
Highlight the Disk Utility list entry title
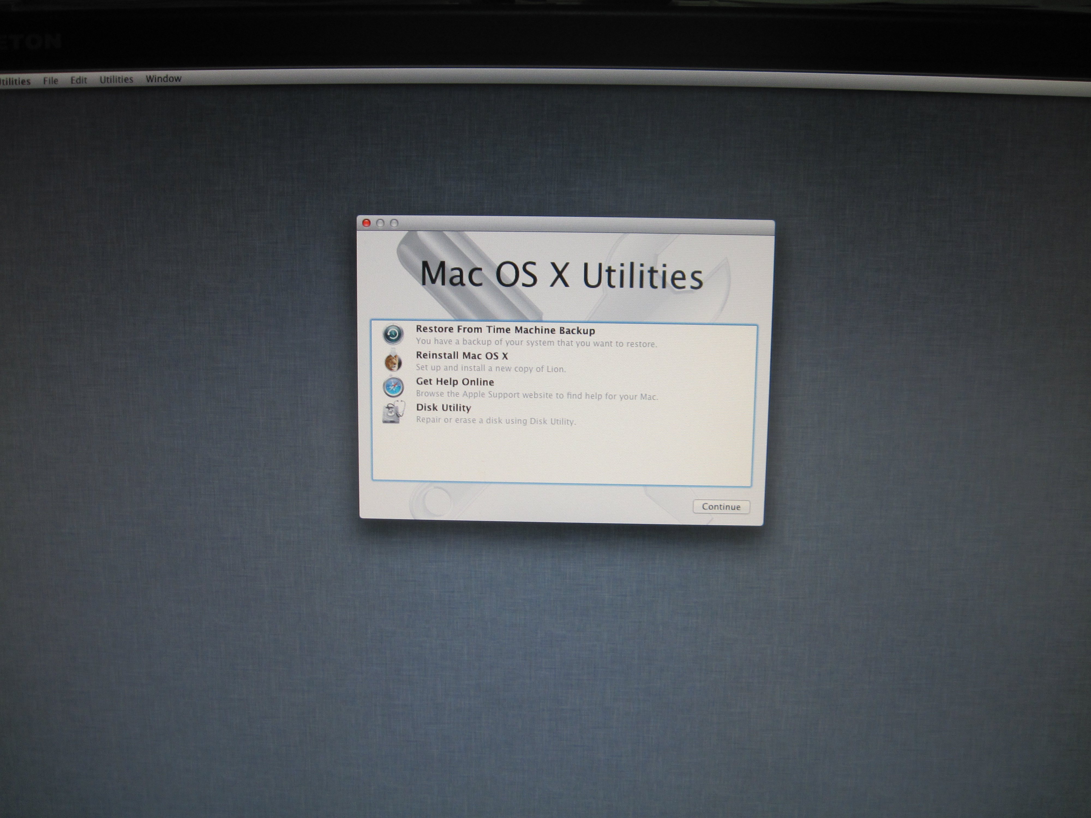443,408
